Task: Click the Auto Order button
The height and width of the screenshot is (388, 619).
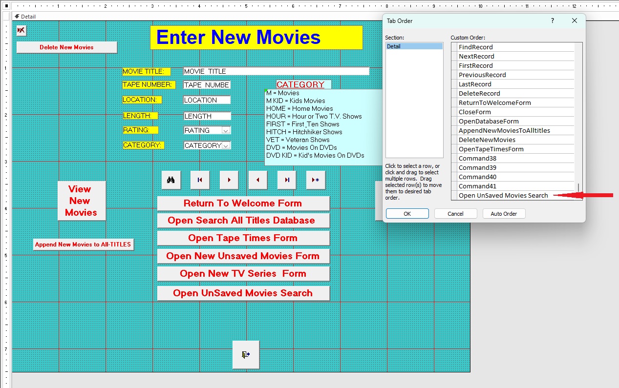Action: pyautogui.click(x=504, y=214)
